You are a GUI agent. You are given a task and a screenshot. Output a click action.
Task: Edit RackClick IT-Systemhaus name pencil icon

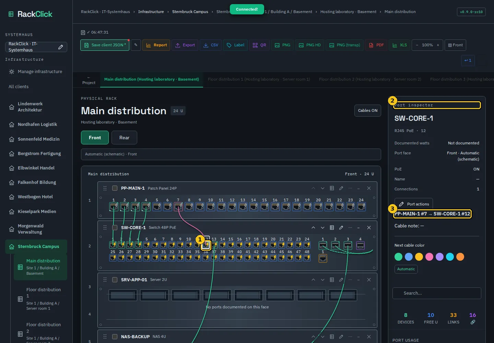pyautogui.click(x=61, y=47)
